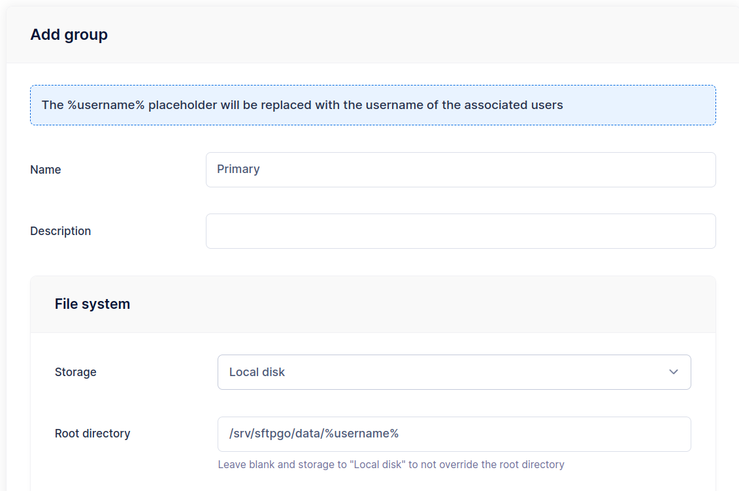The height and width of the screenshot is (491, 739).
Task: Click the Storage field label
Action: tap(75, 372)
